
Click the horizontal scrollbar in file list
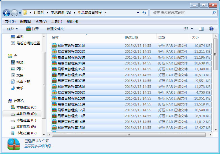(129, 134)
